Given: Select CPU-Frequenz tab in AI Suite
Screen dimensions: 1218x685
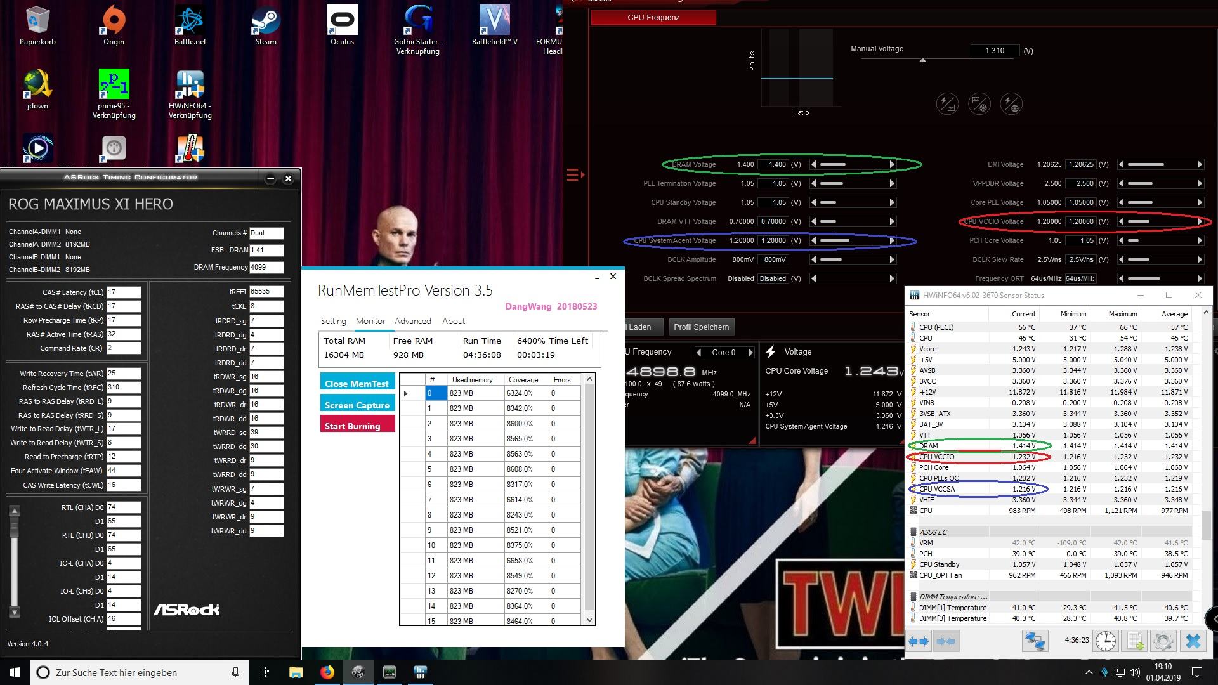Looking at the screenshot, I should (x=653, y=17).
